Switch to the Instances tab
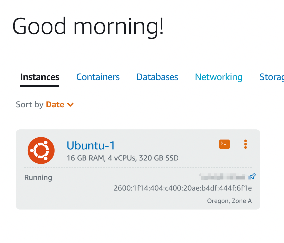This screenshot has height=243, width=284. click(40, 77)
